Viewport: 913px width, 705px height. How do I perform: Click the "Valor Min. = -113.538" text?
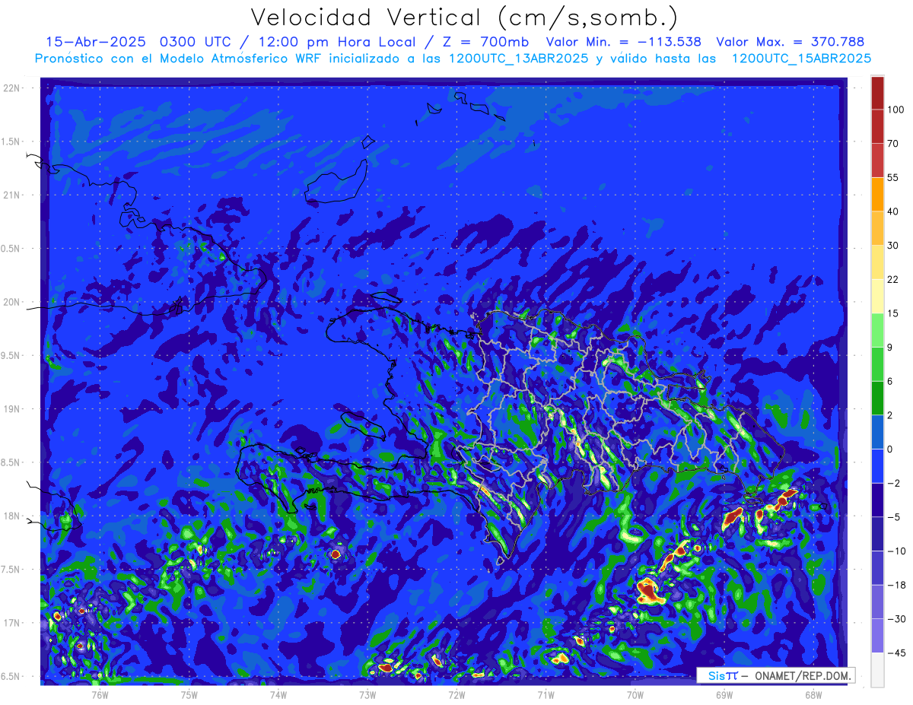[624, 42]
